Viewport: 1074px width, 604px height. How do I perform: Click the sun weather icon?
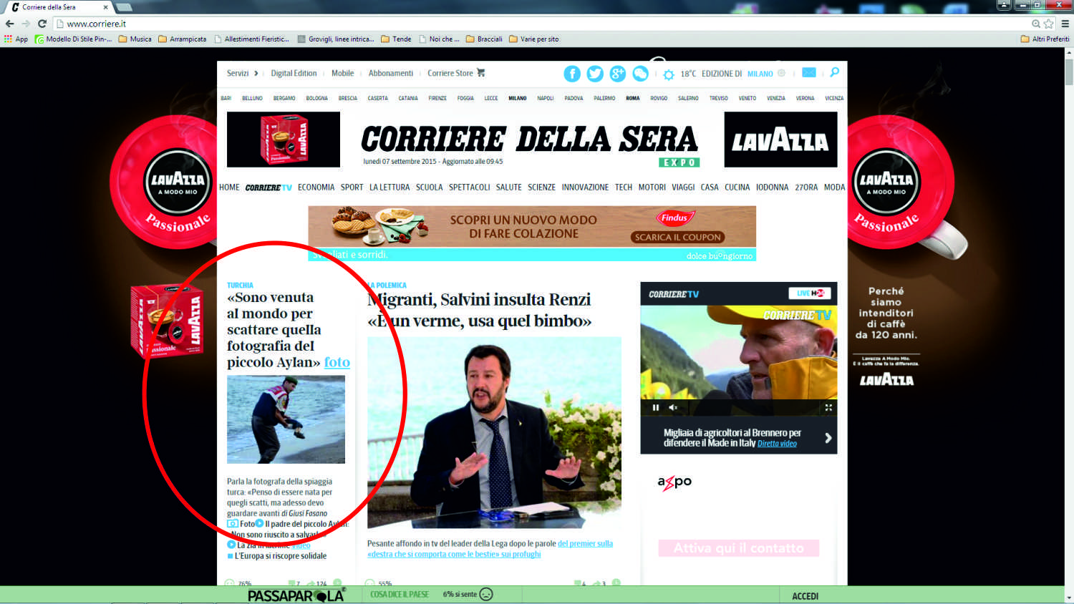coord(669,74)
